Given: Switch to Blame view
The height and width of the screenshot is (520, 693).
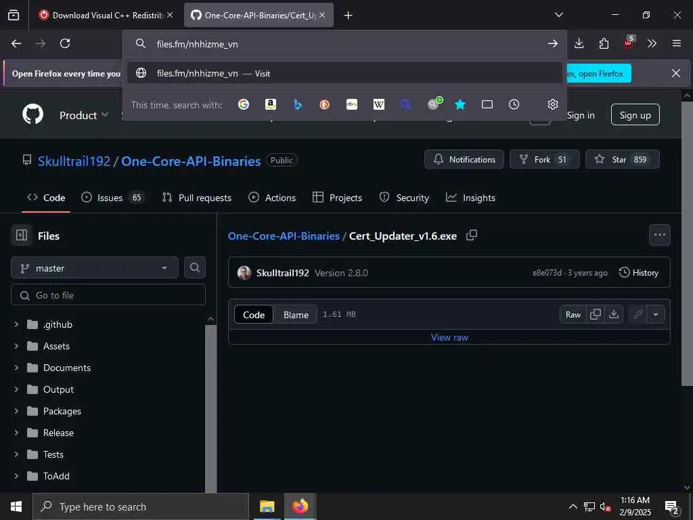Looking at the screenshot, I should [x=296, y=315].
